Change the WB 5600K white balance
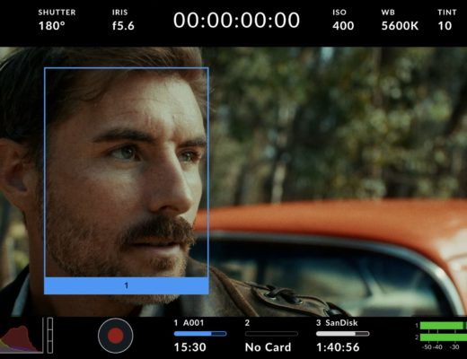This screenshot has width=467, height=359. coord(400,20)
